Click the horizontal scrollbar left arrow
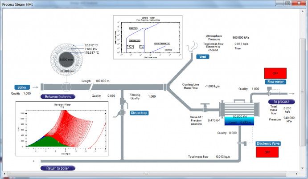Viewport: 308px width, 179px height. click(x=4, y=174)
